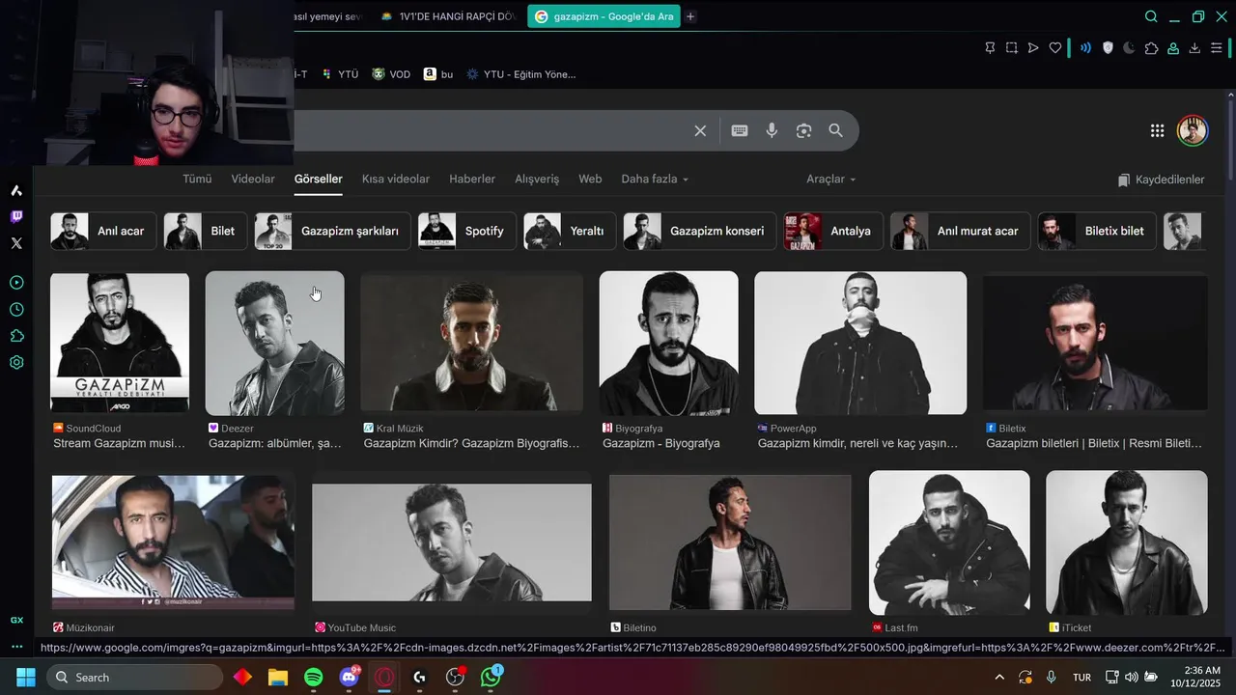Image resolution: width=1236 pixels, height=695 pixels.
Task: Switch to the Videolar tab
Action: 253,179
